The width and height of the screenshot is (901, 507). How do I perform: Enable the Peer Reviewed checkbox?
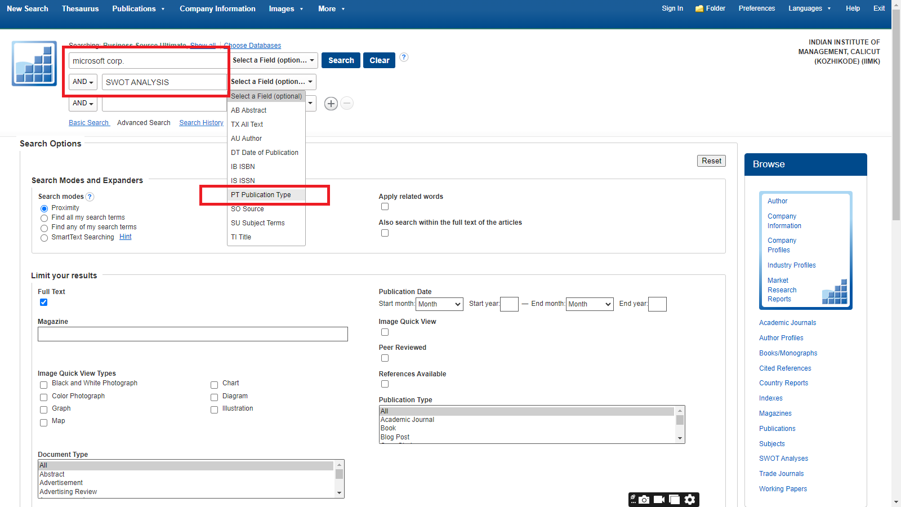385,358
